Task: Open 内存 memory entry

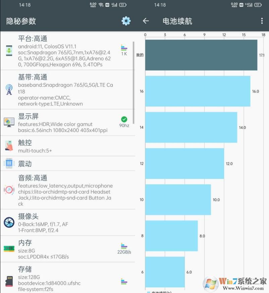Action: pos(67,249)
